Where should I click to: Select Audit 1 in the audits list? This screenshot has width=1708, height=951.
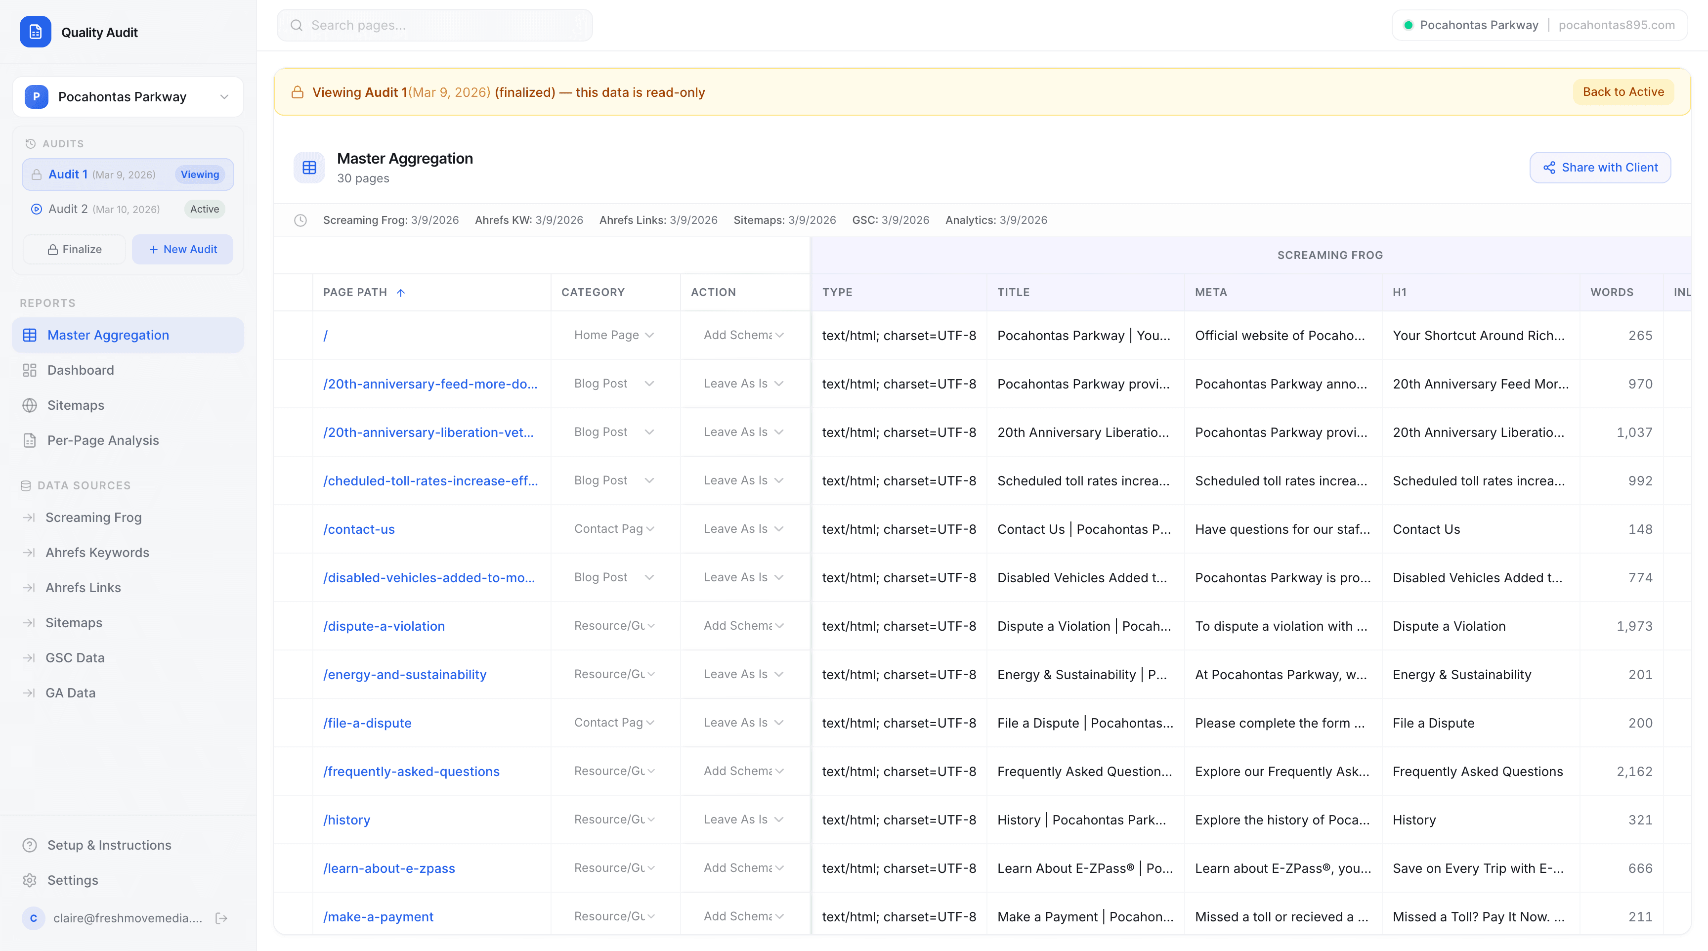pyautogui.click(x=128, y=174)
